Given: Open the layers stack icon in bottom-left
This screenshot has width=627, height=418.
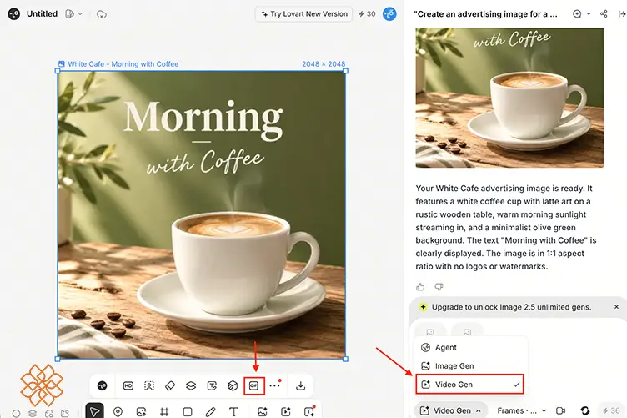Looking at the screenshot, I should (33, 414).
